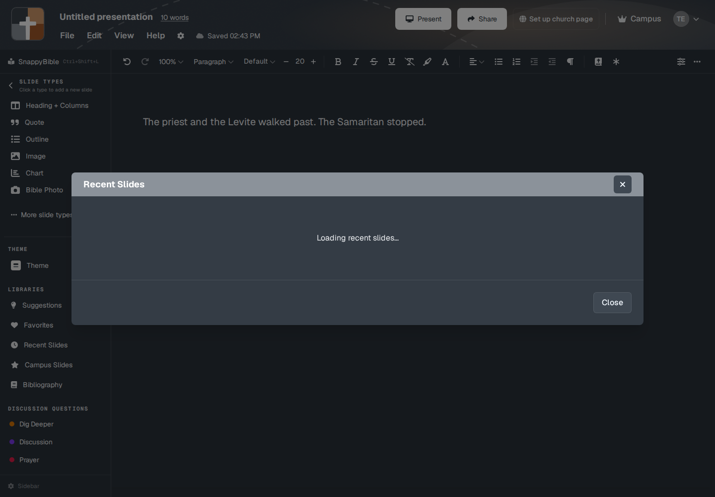
Task: Toggle paragraph marks (pilcrow) icon
Action: tap(570, 62)
